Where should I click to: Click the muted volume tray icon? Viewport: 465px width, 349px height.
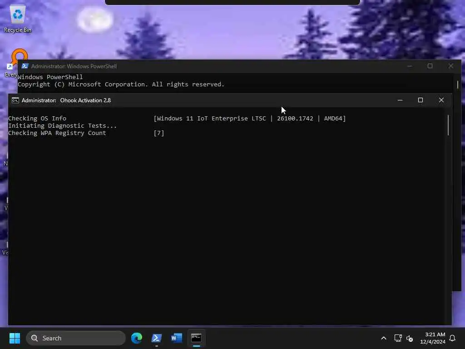410,338
